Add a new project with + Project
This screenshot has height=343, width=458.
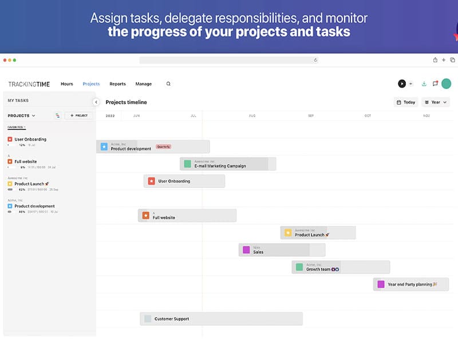click(x=78, y=115)
